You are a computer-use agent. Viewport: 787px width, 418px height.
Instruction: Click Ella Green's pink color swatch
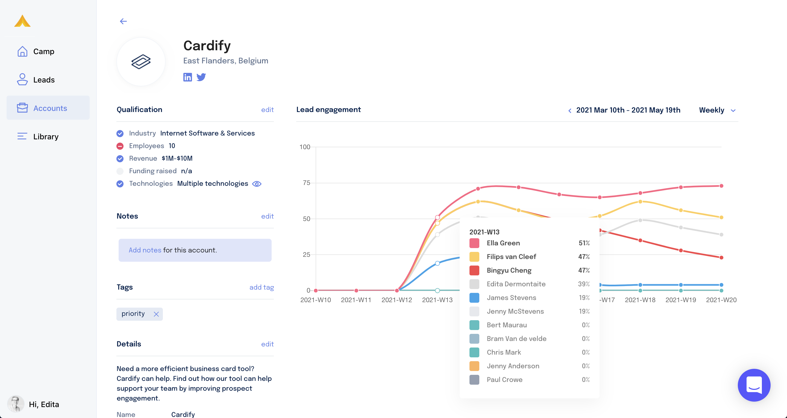pos(474,243)
